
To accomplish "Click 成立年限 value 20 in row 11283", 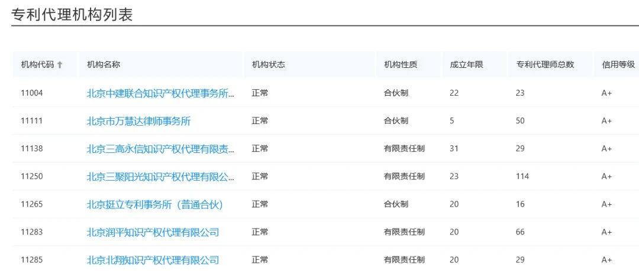I will pos(454,232).
